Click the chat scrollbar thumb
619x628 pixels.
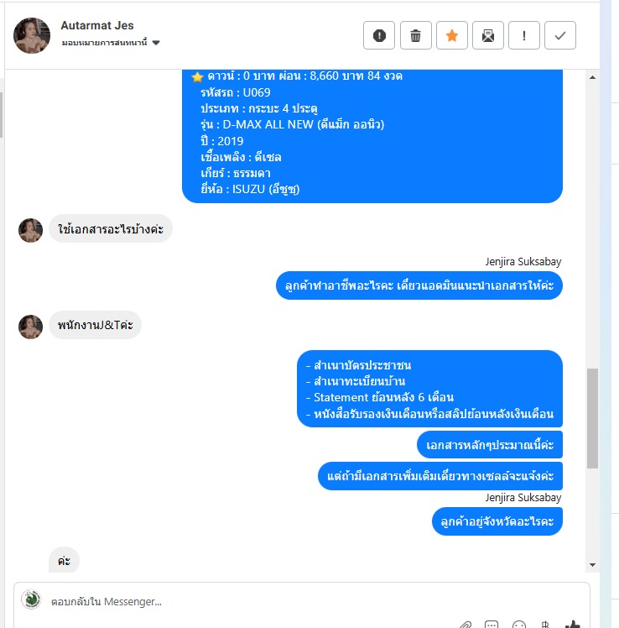(x=593, y=418)
